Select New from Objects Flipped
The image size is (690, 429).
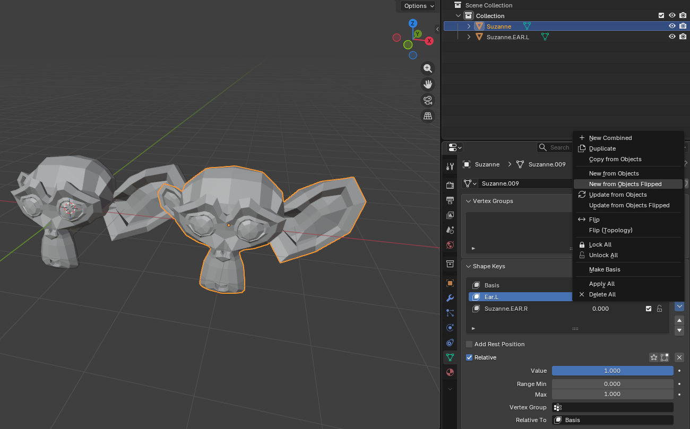pos(628,184)
